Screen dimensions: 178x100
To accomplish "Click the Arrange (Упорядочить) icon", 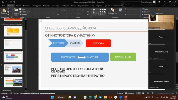I will point(113,10).
